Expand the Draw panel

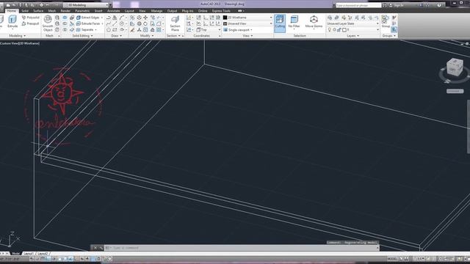click(116, 36)
